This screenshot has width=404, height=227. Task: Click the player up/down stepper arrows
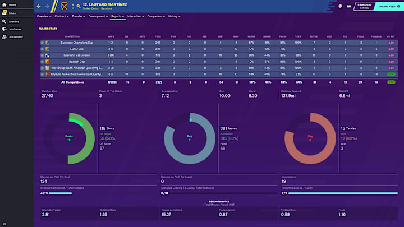(72, 6)
